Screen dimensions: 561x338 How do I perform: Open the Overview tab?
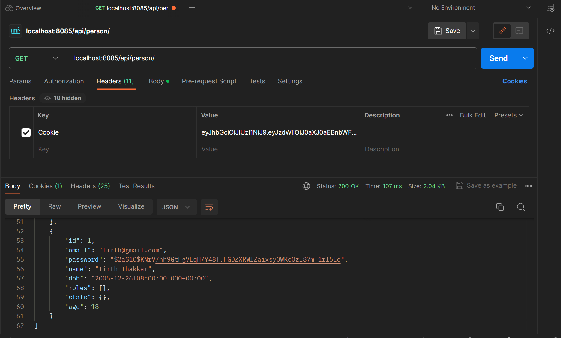click(x=23, y=8)
